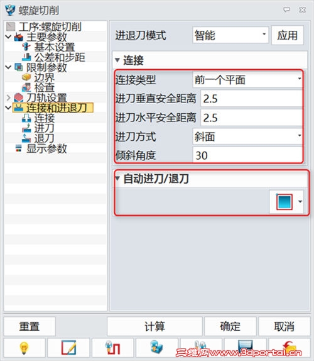The image size is (314, 361).
Task: Click the folder with red arrow icon
Action: pyautogui.click(x=289, y=348)
